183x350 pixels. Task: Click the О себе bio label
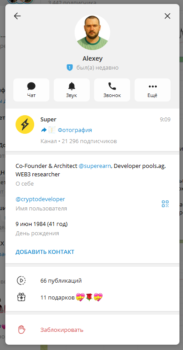[24, 184]
